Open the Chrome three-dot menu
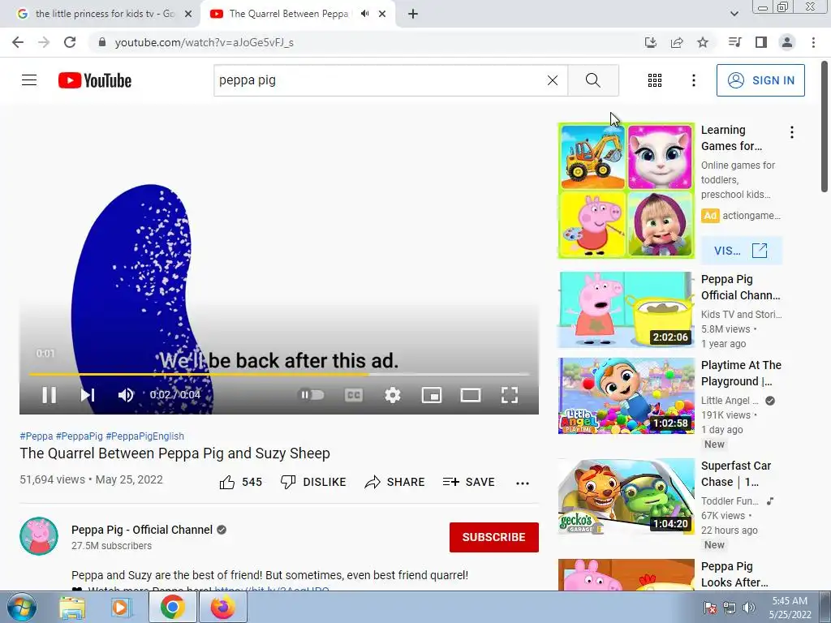831x623 pixels. click(813, 42)
